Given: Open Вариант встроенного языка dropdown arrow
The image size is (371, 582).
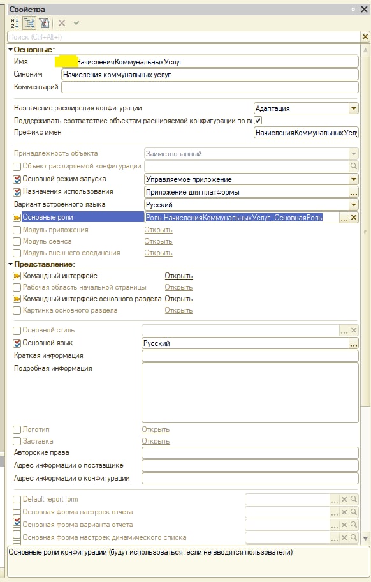Looking at the screenshot, I should coord(354,205).
